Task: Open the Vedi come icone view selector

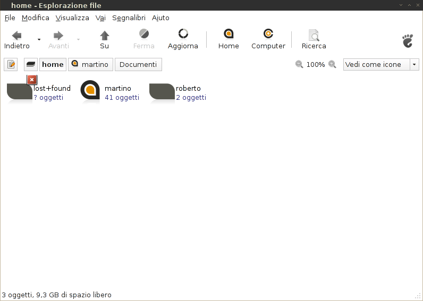Action: point(381,64)
